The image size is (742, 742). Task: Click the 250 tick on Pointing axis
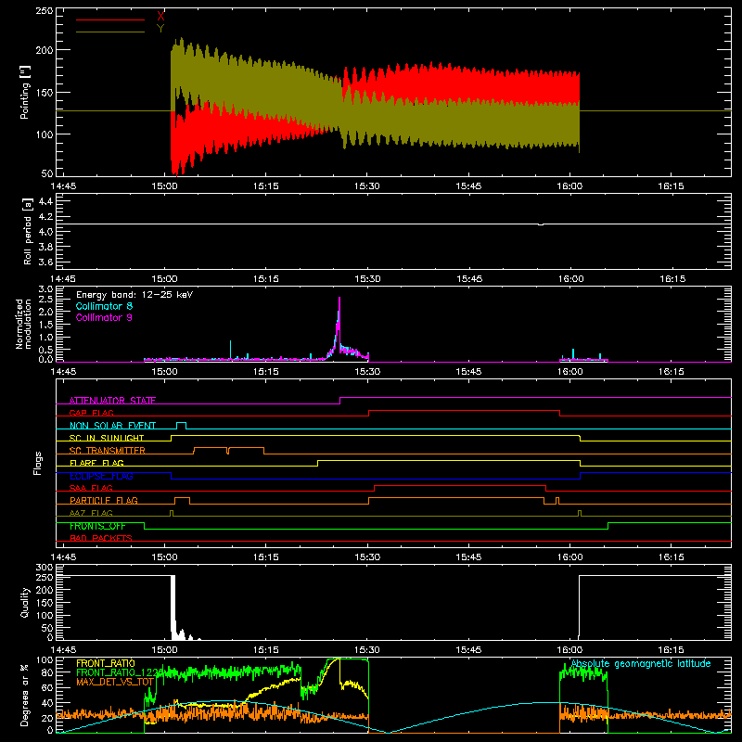click(x=45, y=10)
